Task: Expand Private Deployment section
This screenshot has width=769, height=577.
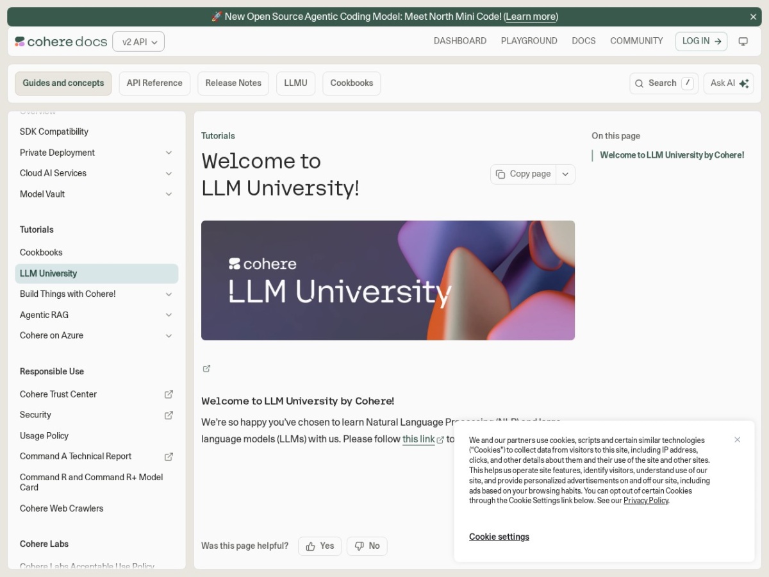Action: coord(169,153)
